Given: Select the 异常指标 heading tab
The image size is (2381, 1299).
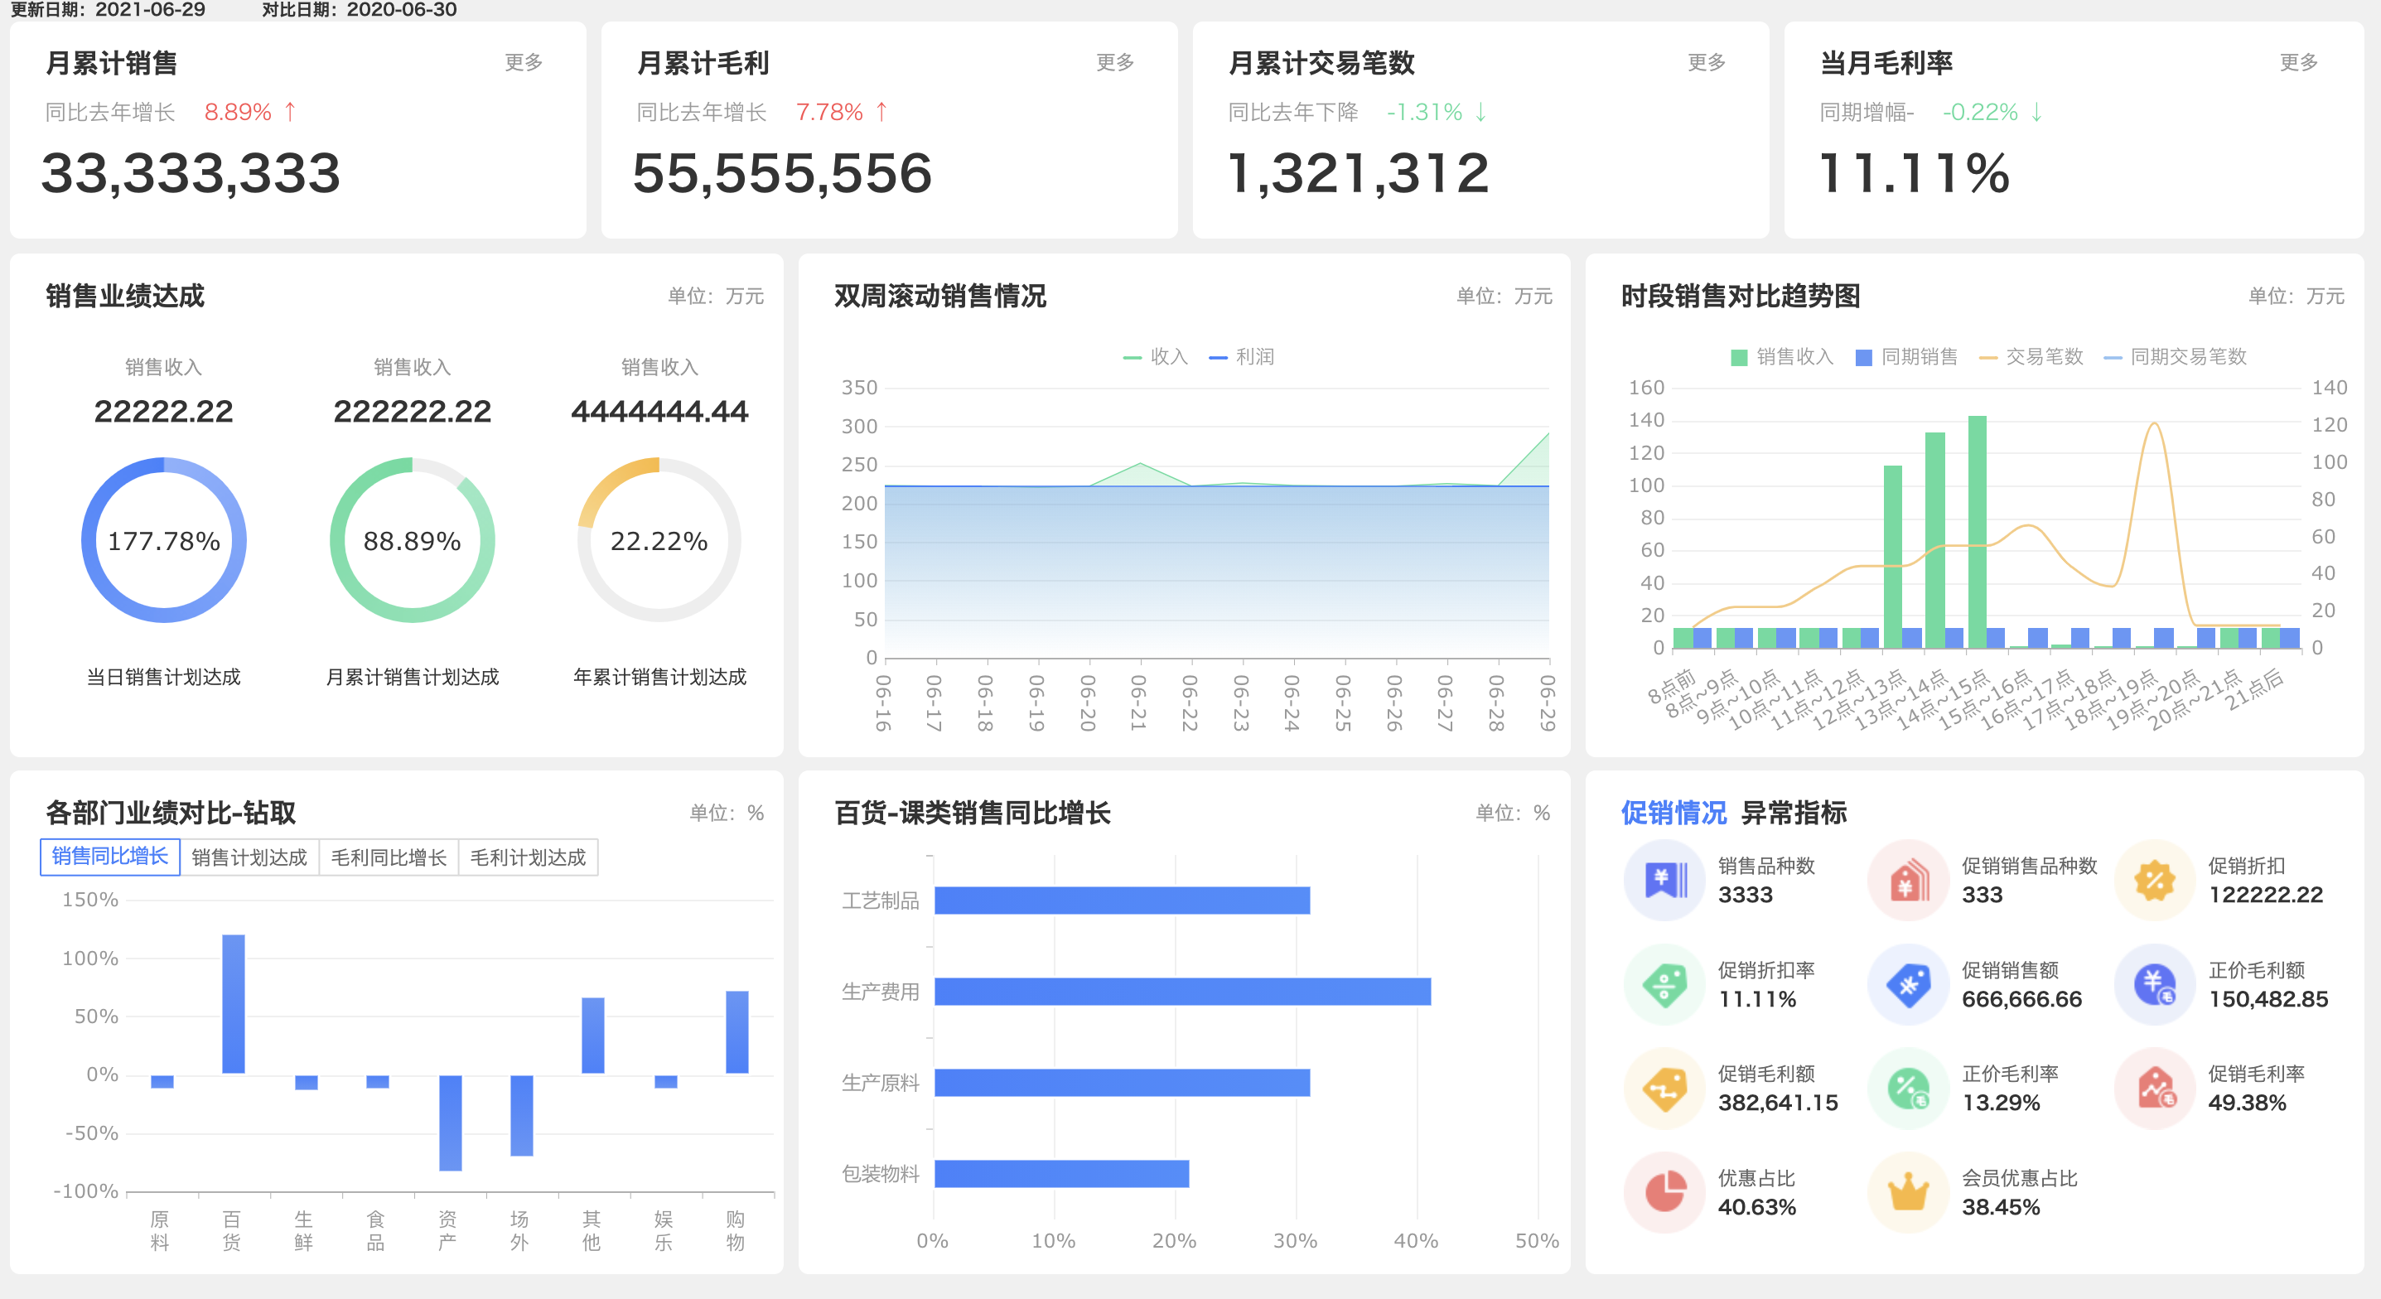Looking at the screenshot, I should [1793, 813].
